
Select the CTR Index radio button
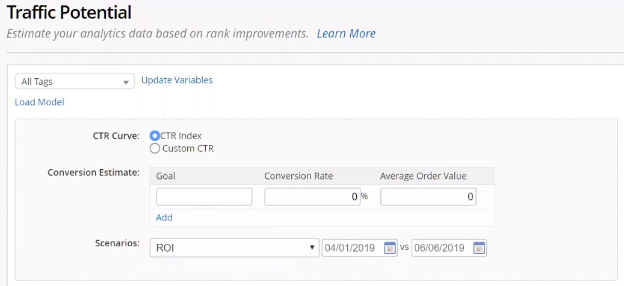click(155, 135)
